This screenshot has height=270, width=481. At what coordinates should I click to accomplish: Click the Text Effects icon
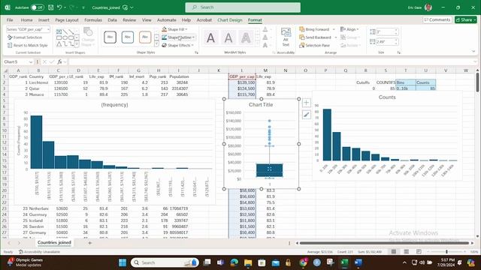[x=265, y=45]
